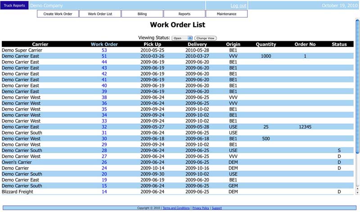This screenshot has width=360, height=212.
Task: Open work order 26 for Owen's Carrier
Action: click(104, 162)
